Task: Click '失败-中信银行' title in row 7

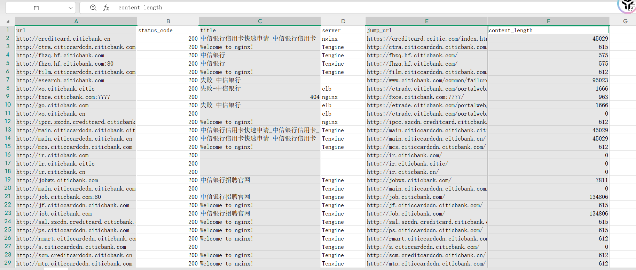Action: coord(260,80)
